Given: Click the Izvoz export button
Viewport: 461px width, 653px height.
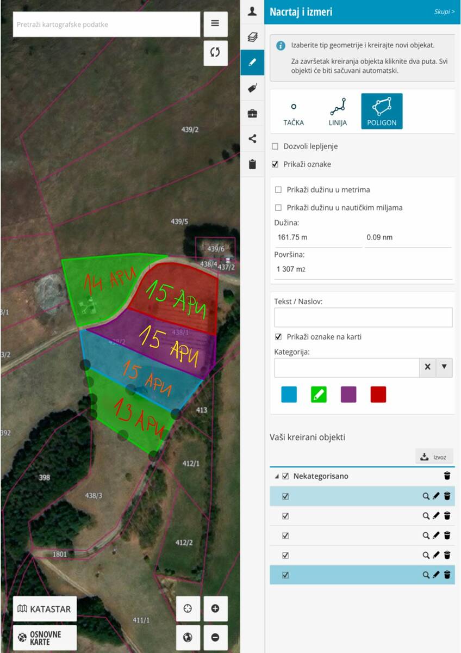Looking at the screenshot, I should pos(434,457).
